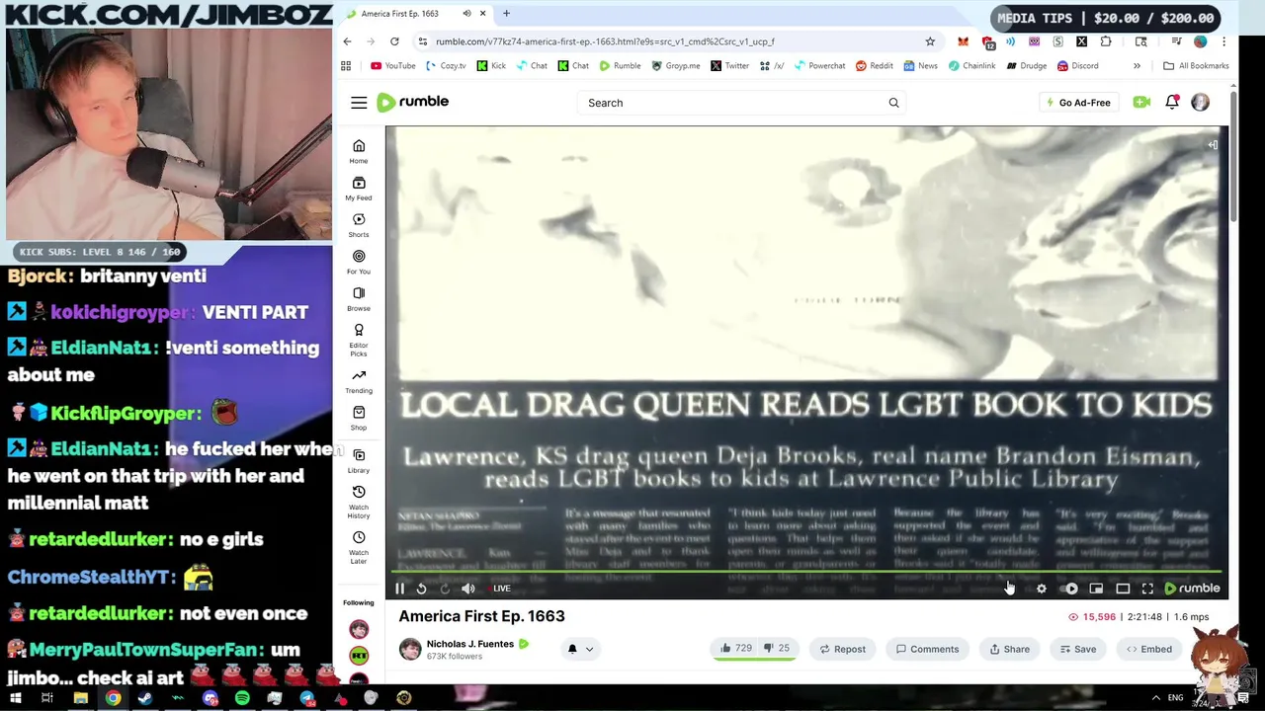Open Shorts in Rumble sidebar

click(359, 225)
